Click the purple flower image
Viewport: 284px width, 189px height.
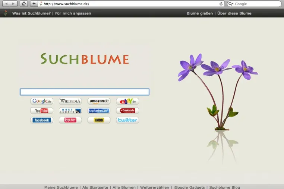point(218,92)
